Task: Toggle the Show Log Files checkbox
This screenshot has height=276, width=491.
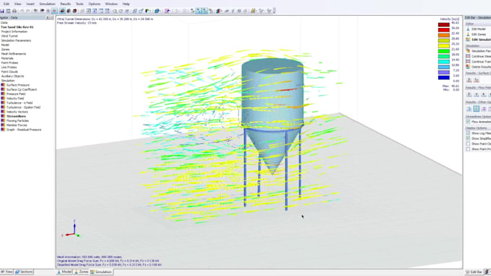Action: click(x=468, y=133)
